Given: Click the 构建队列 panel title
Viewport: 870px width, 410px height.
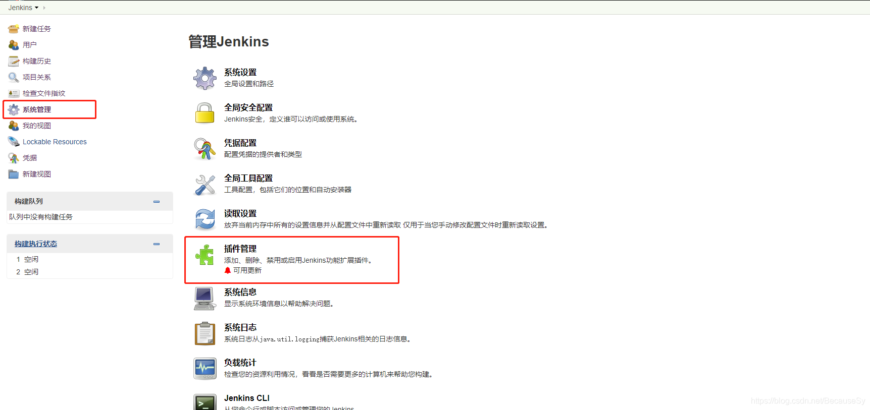Looking at the screenshot, I should (x=29, y=201).
